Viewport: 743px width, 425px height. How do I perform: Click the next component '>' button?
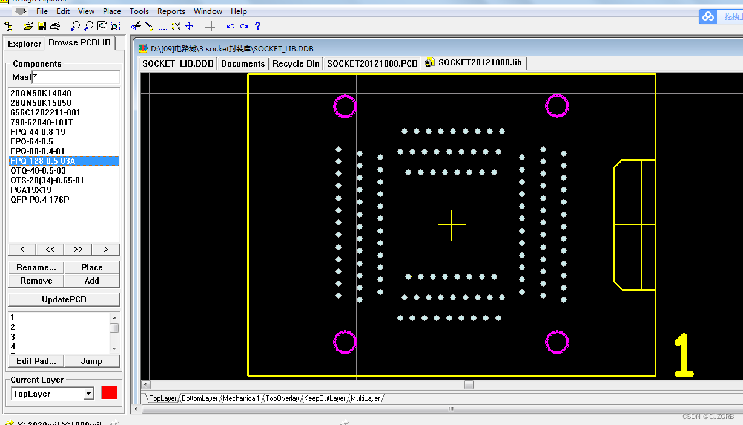pos(106,249)
